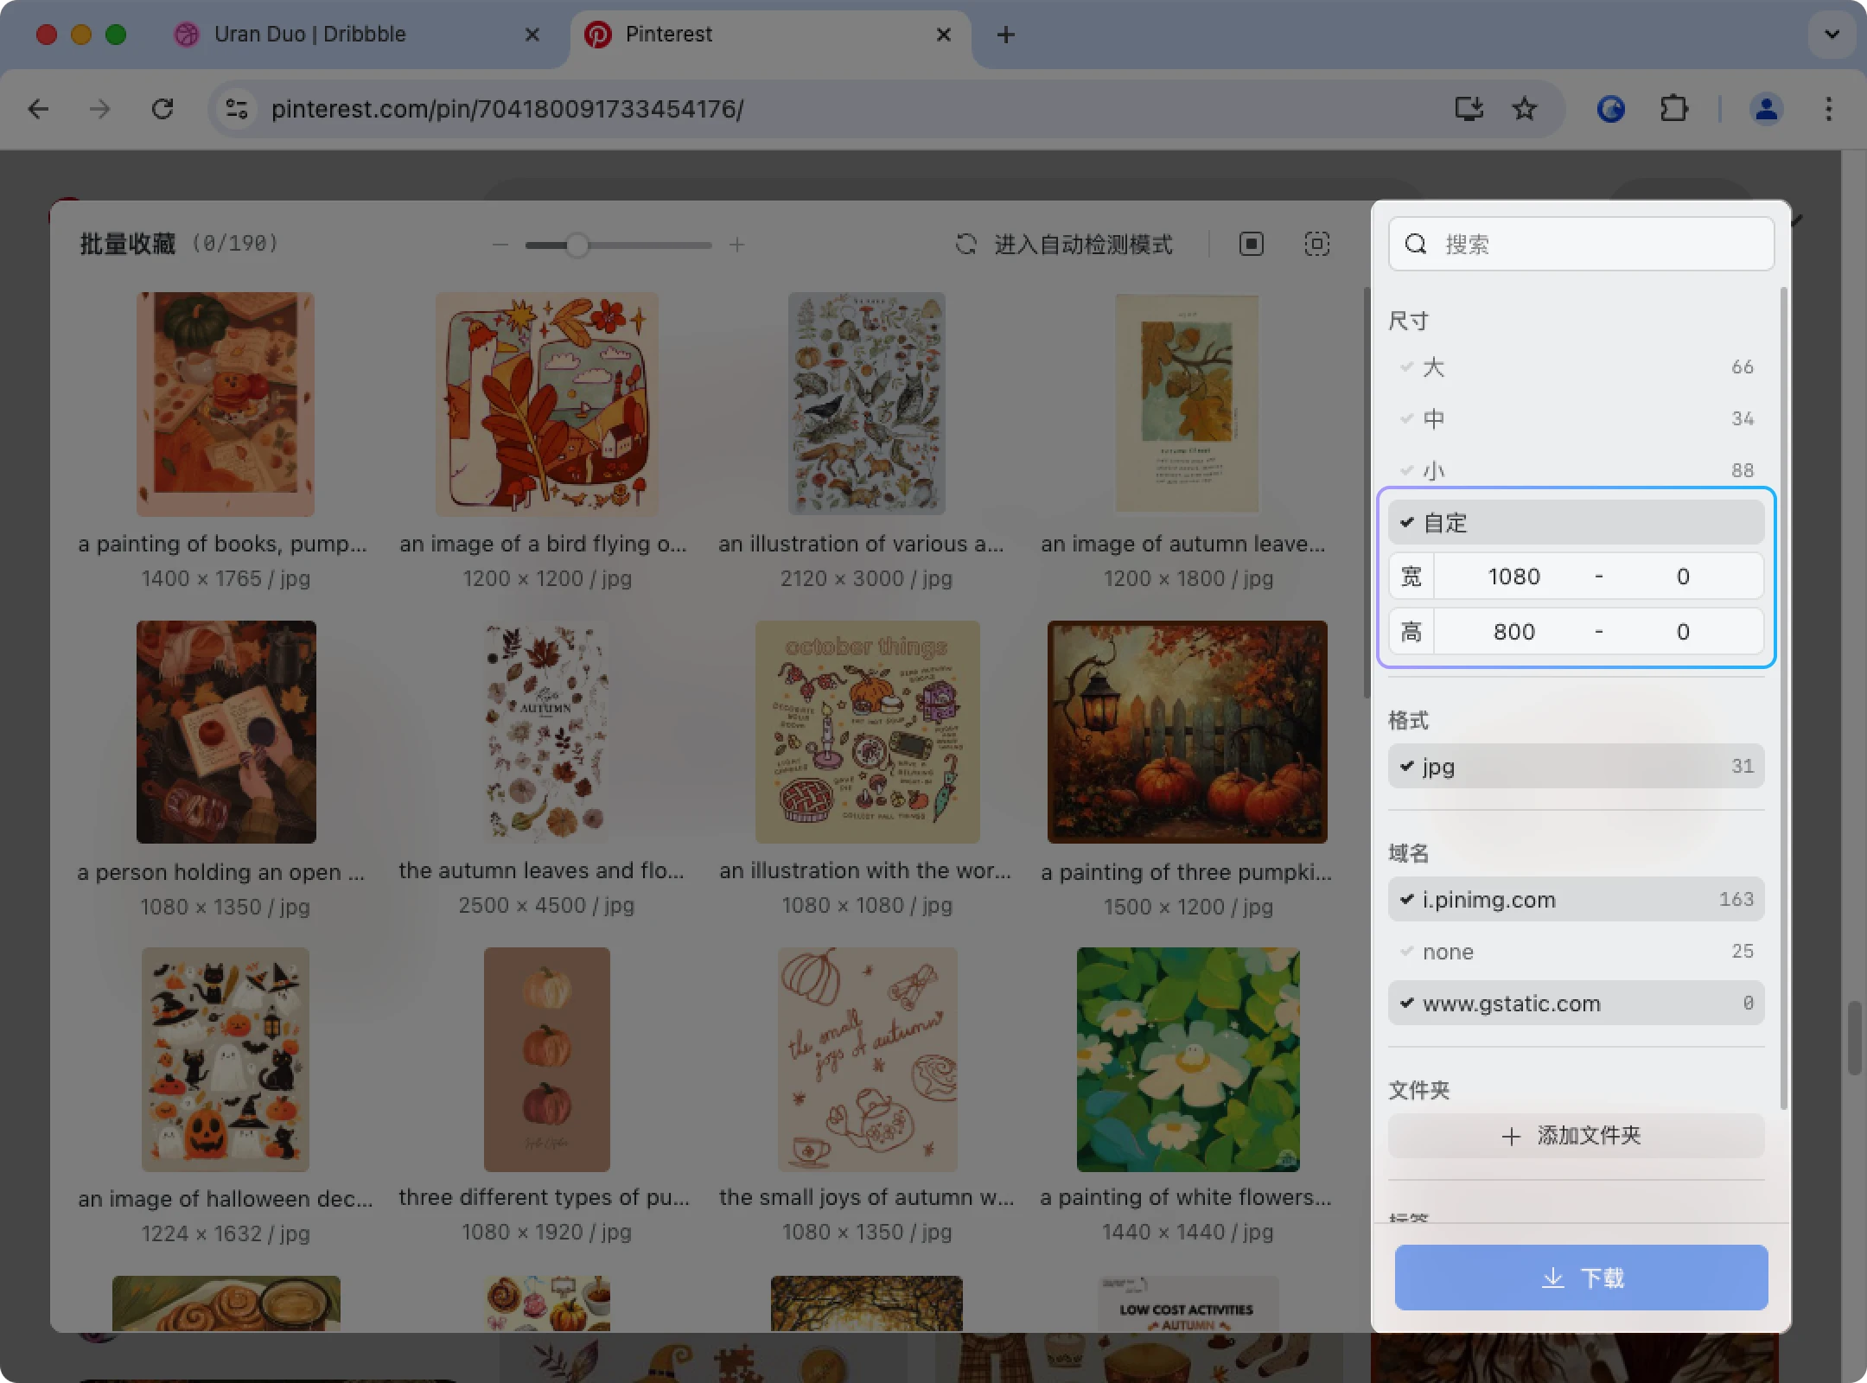Click the maximum height field showing 0
The width and height of the screenshot is (1867, 1383).
tap(1682, 632)
